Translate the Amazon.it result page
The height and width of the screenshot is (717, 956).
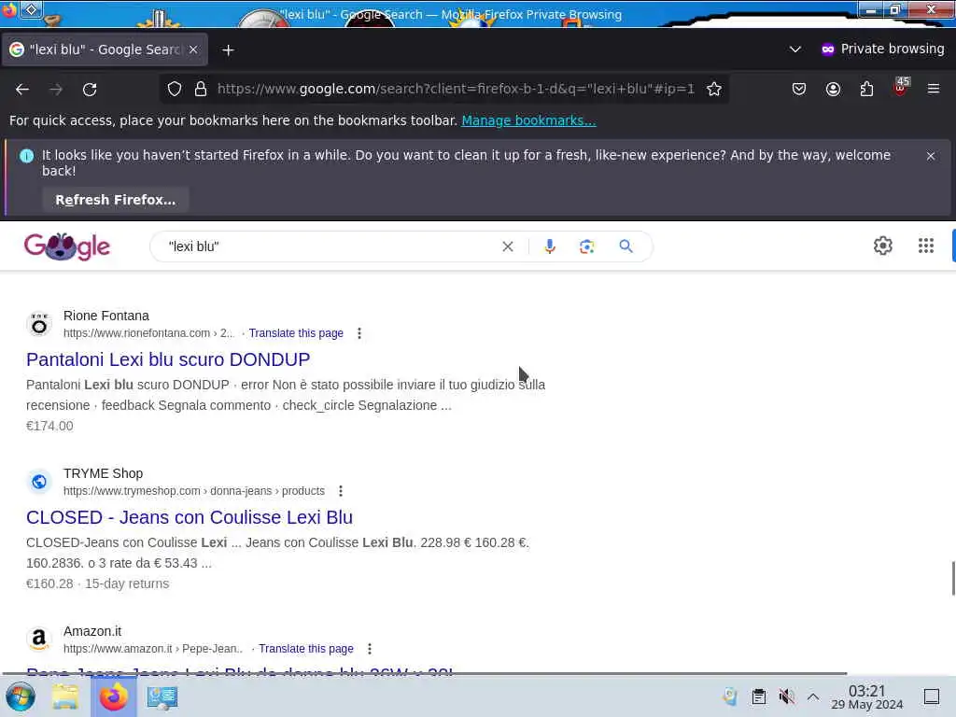[x=306, y=649]
